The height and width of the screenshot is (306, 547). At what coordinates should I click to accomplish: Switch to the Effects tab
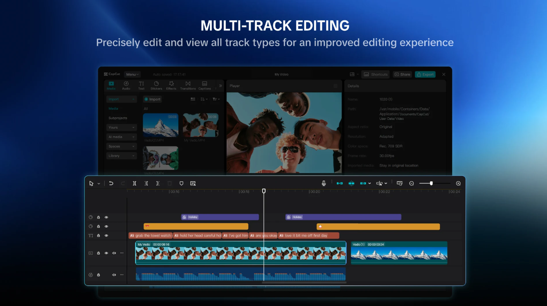(171, 85)
